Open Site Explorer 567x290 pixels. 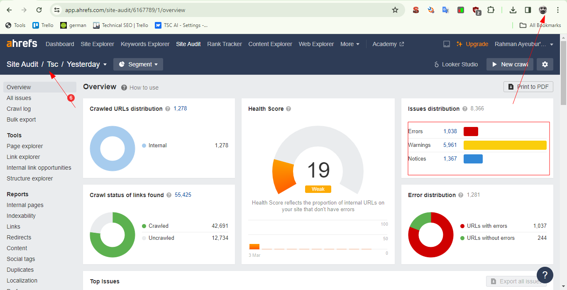pyautogui.click(x=98, y=44)
